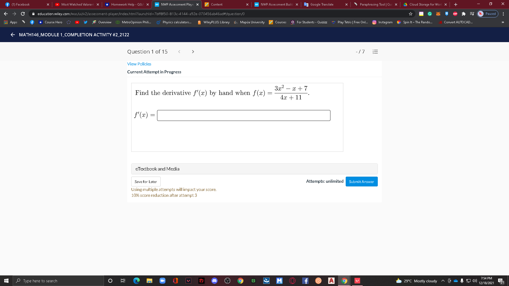The height and width of the screenshot is (286, 509).
Task: Click the eTextbook and Media section
Action: [x=157, y=169]
